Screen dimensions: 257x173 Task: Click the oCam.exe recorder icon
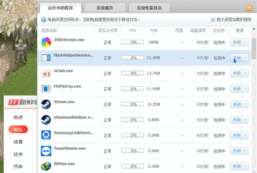46,73
